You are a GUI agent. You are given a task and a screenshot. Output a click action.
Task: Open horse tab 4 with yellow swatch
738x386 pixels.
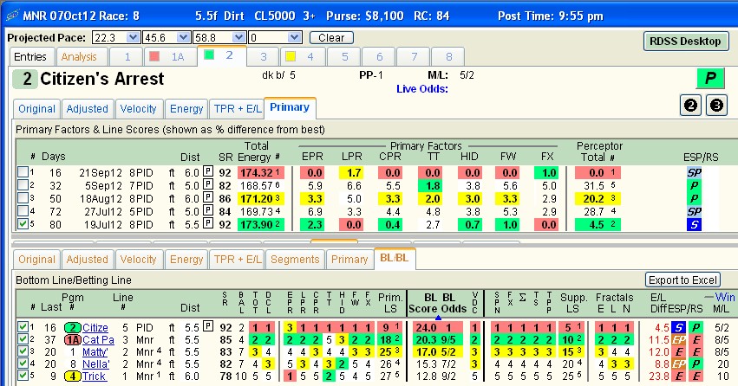coord(302,57)
